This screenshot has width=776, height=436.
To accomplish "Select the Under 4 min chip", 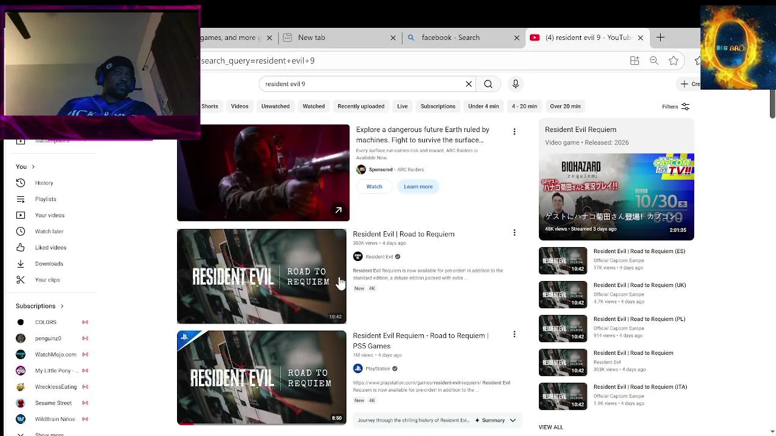I will (483, 107).
